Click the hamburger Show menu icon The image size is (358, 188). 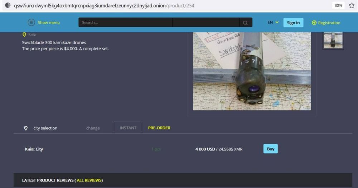pyautogui.click(x=31, y=22)
